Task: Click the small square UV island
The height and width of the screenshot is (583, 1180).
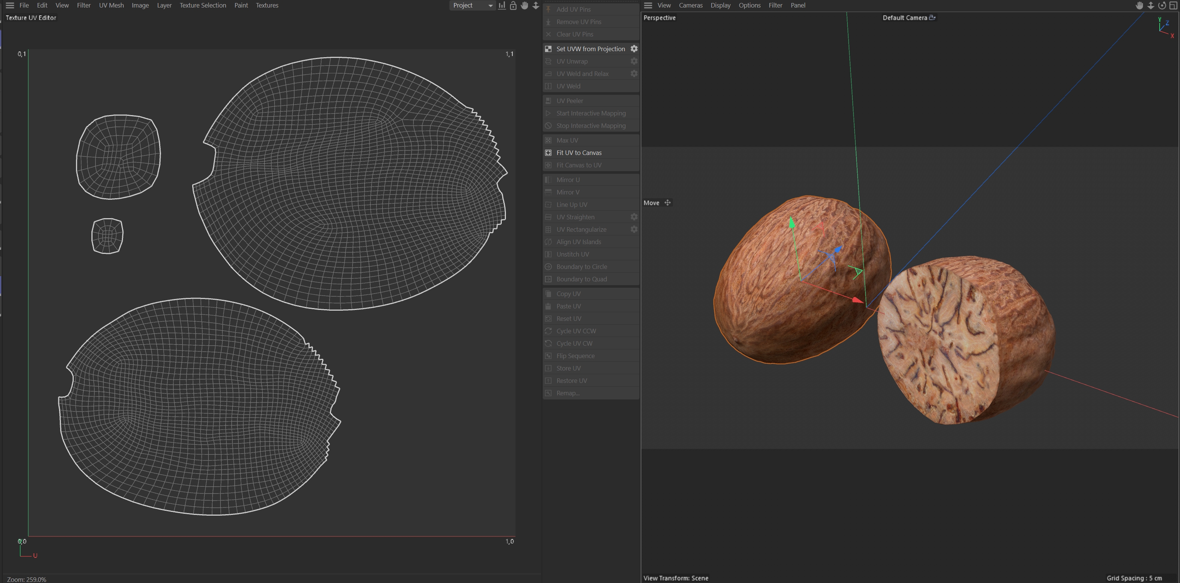Action: tap(107, 235)
